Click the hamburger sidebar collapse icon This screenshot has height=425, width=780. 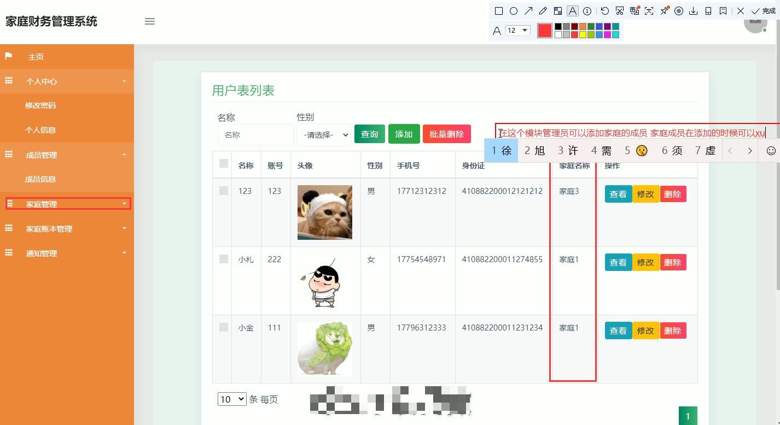coord(149,21)
